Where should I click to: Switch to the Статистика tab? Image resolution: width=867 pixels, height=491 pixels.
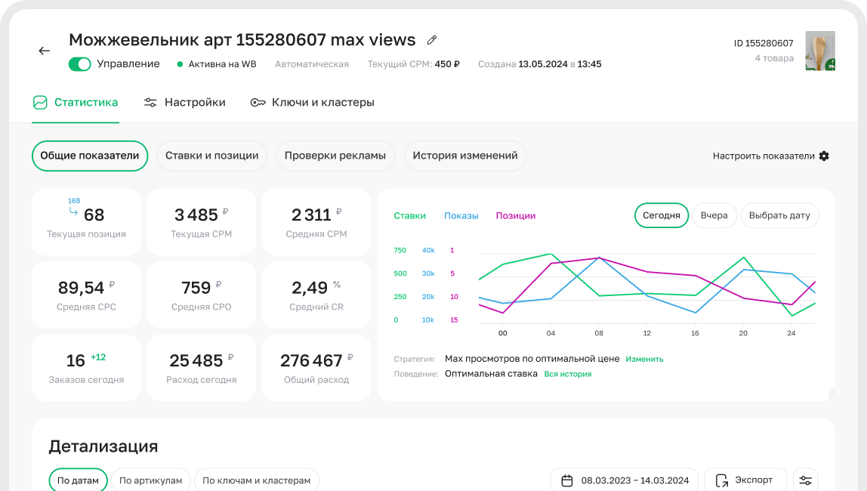point(76,103)
